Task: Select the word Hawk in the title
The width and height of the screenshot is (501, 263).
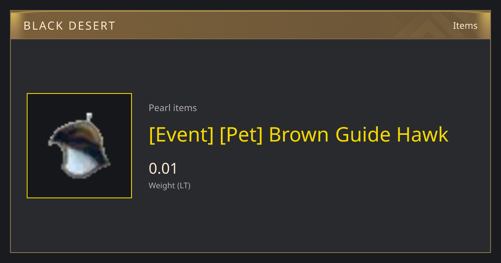Action: coord(423,135)
